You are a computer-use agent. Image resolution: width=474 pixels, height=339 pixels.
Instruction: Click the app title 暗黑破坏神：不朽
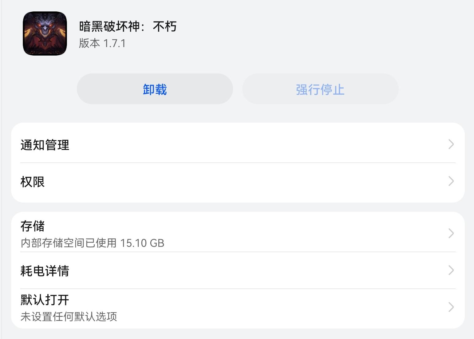(128, 26)
